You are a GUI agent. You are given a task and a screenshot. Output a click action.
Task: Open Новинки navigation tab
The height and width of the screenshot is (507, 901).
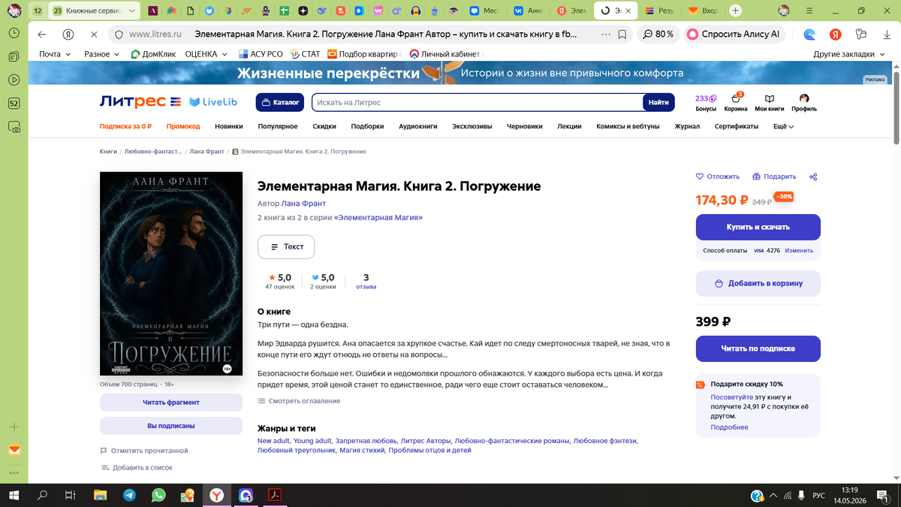[x=229, y=127]
